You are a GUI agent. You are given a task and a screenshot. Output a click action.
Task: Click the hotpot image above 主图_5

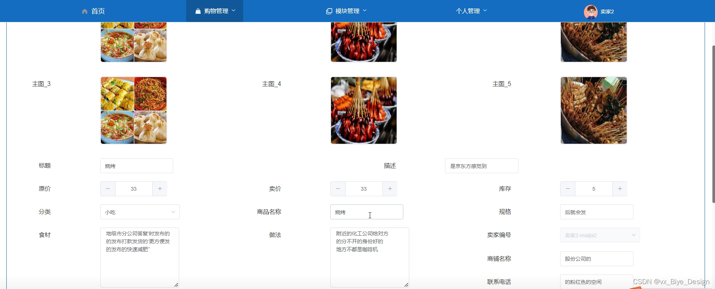point(594,42)
